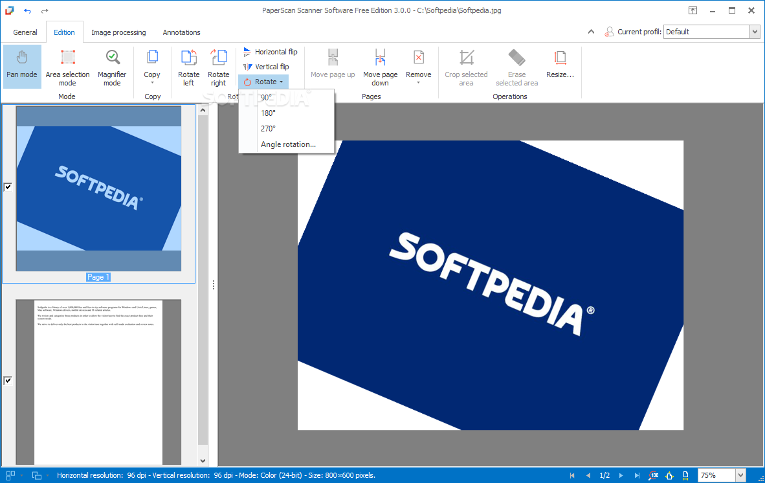Screen dimensions: 765x483
Task: Fit page to window icon
Action: tap(669, 475)
